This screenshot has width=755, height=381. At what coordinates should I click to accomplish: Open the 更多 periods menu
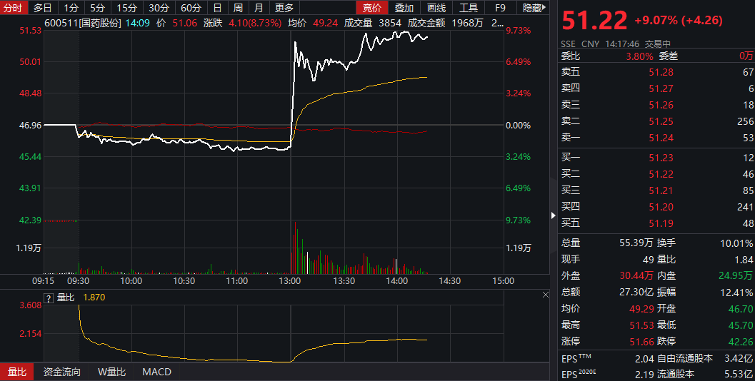[x=284, y=8]
